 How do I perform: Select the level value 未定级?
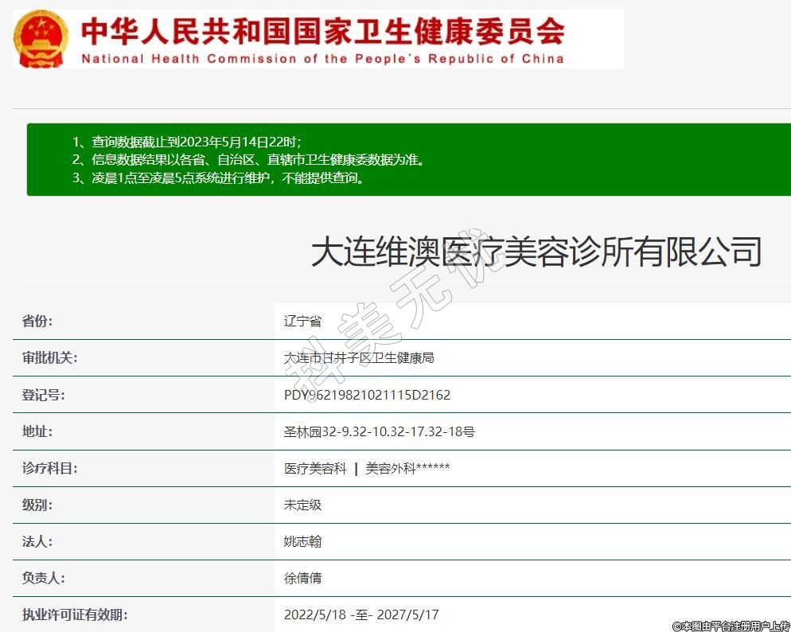(x=302, y=505)
